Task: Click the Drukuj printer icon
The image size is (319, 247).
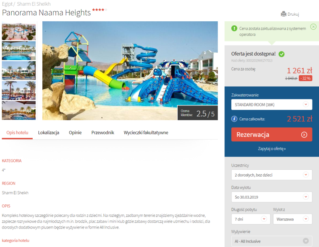Action: point(283,14)
